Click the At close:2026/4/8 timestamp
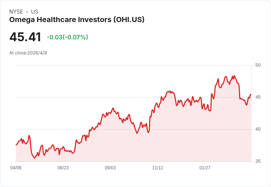The width and height of the screenshot is (271, 187). point(28,53)
